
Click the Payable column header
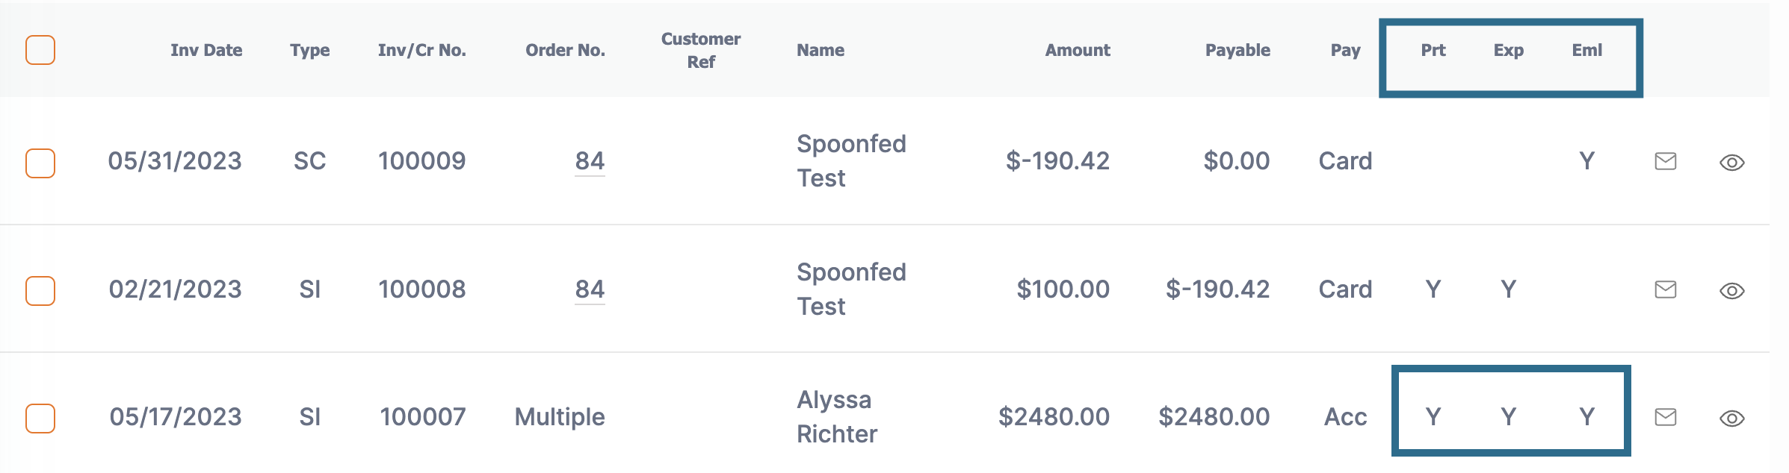(1238, 50)
